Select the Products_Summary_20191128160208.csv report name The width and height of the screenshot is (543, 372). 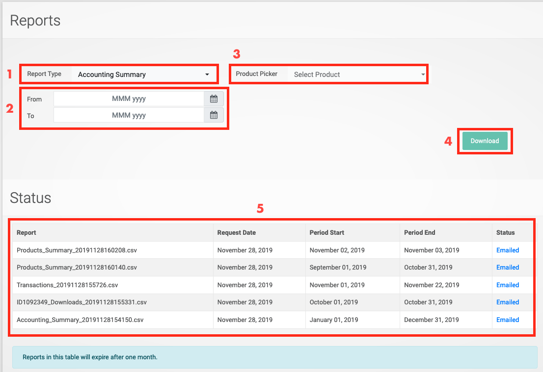(x=77, y=250)
